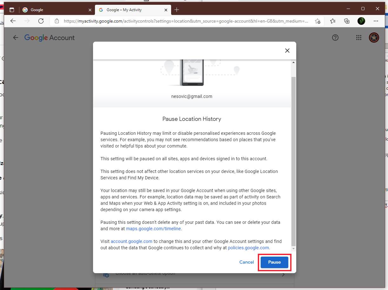Click the back arrow next to Google Account

click(16, 38)
